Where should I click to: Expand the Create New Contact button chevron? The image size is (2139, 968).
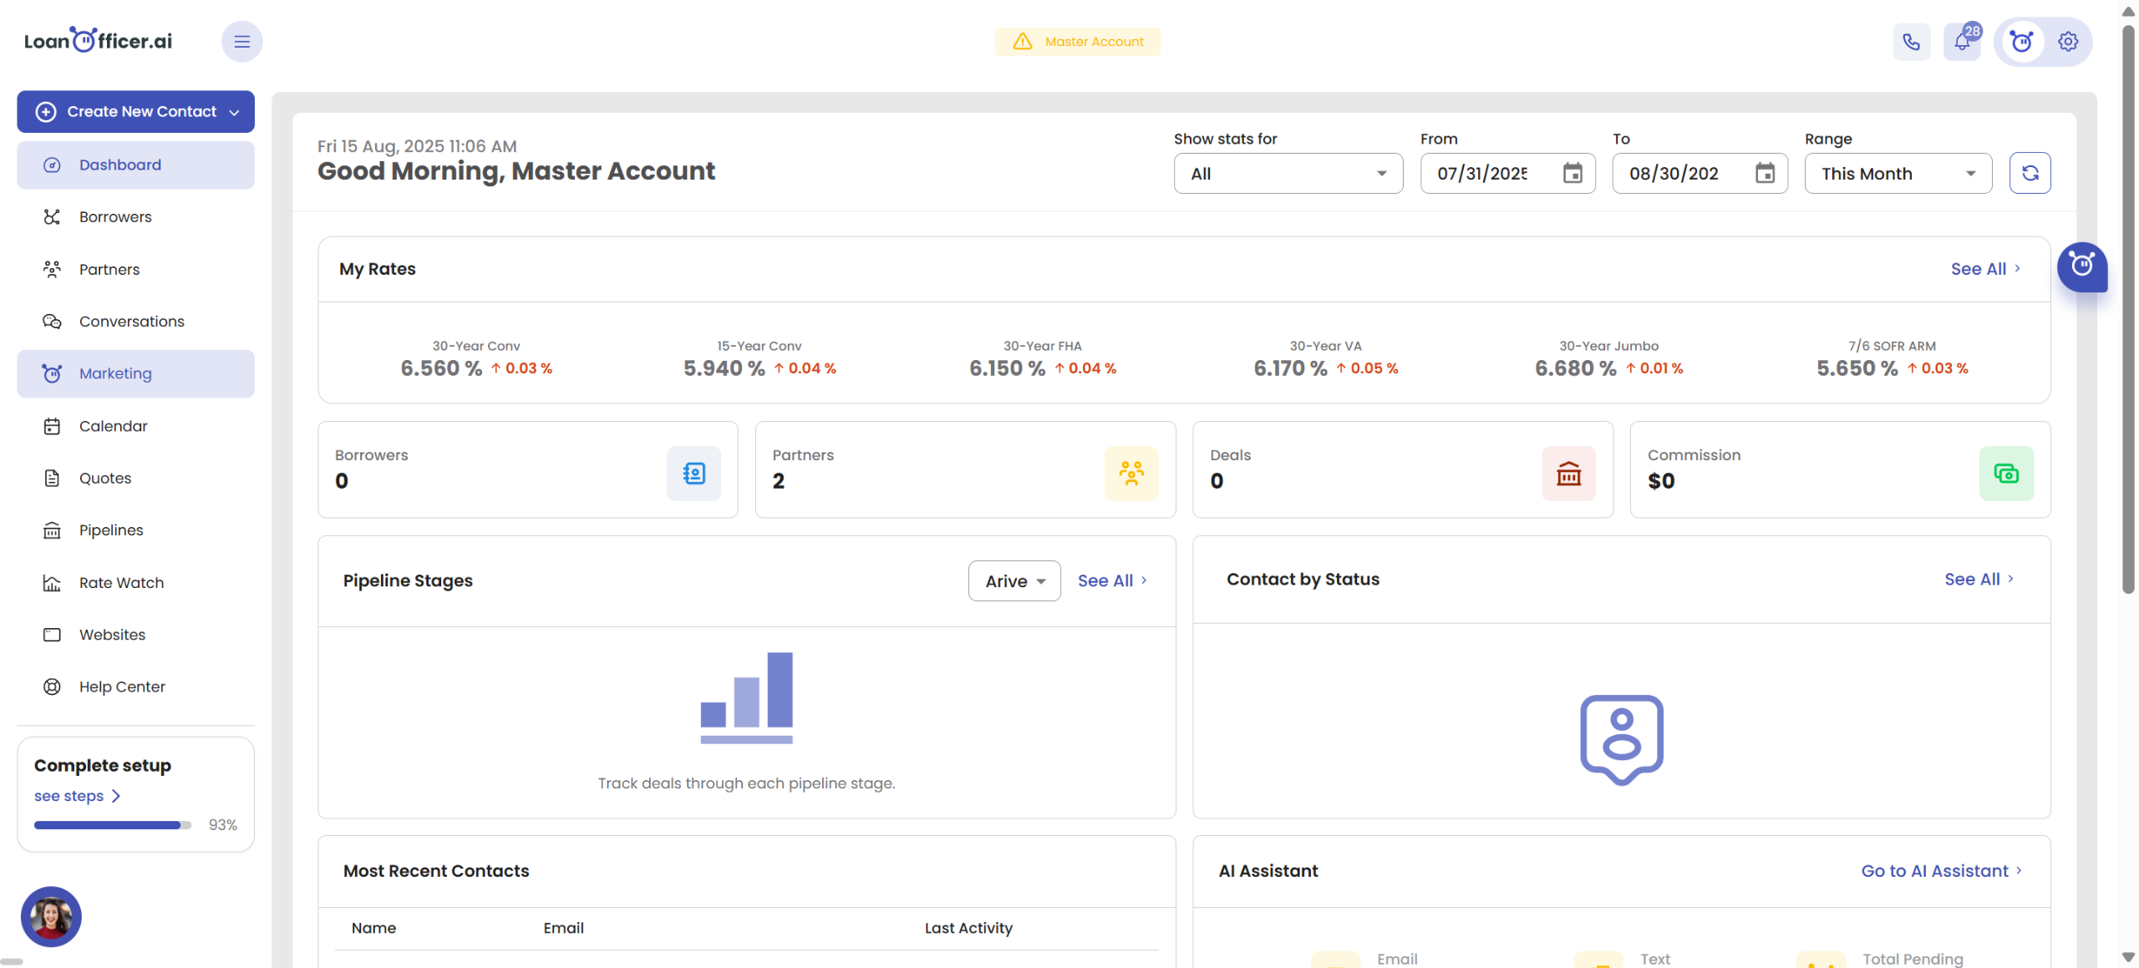(235, 112)
